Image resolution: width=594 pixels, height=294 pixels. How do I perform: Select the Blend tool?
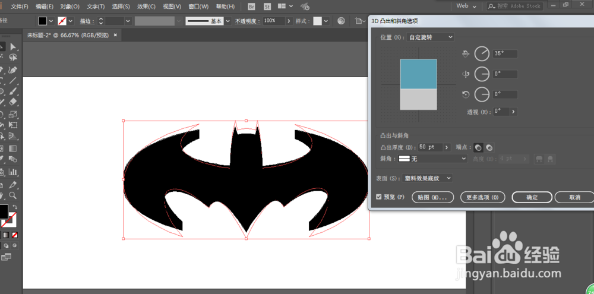coord(13,159)
